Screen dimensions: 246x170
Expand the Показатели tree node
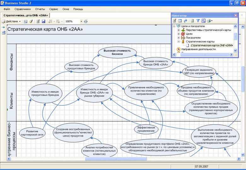179,38
